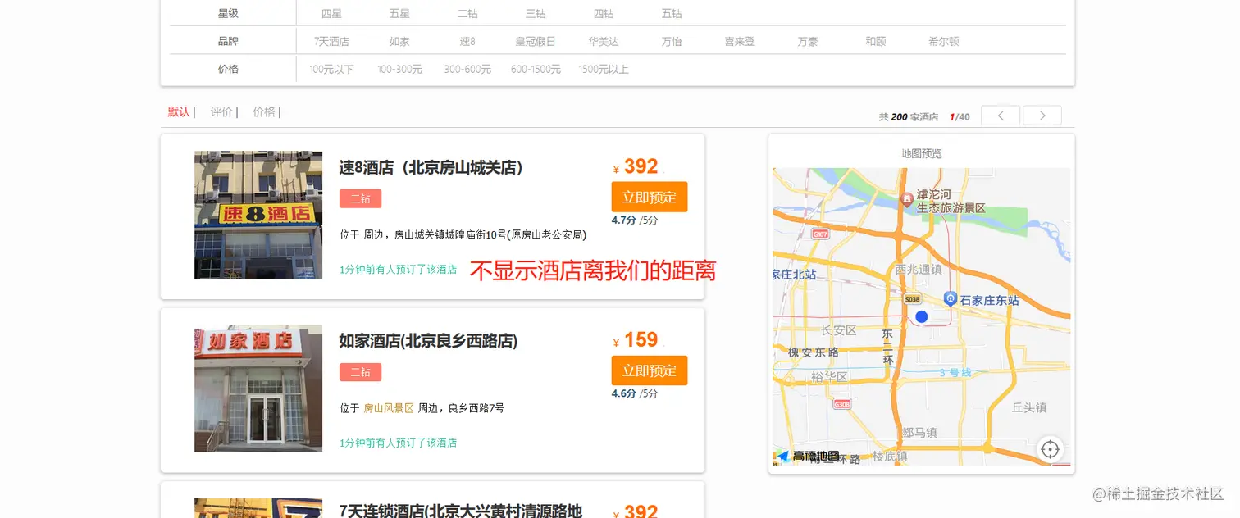Click the 二钻 badge on 速8酒店
This screenshot has width=1240, height=518.
point(360,198)
